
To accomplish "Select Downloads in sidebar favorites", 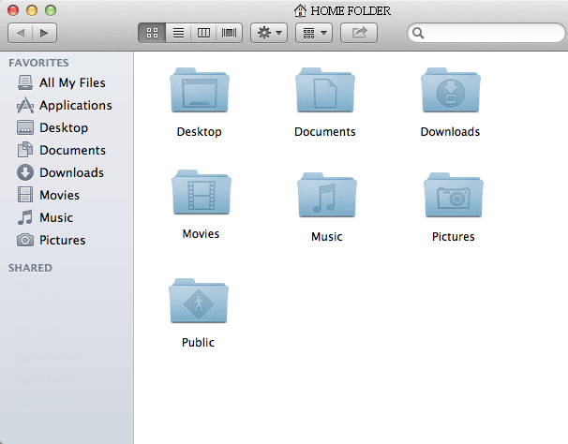I will point(71,173).
